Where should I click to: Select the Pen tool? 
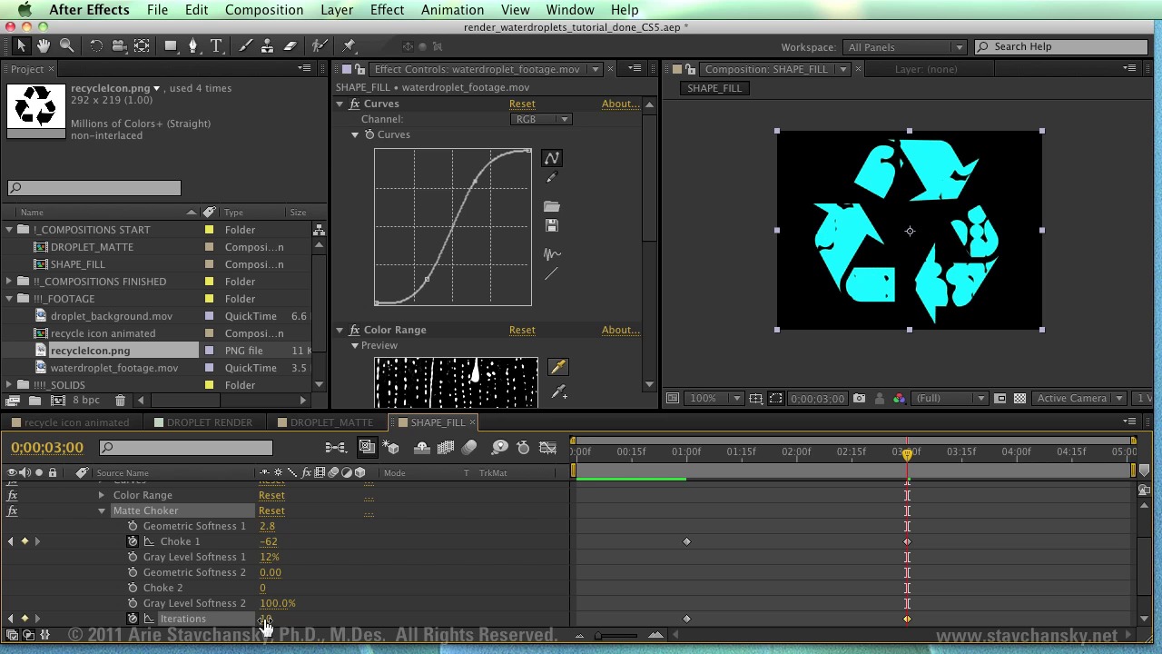(193, 45)
